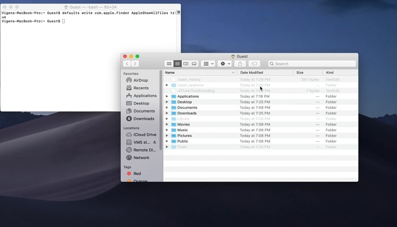Expand the Applications folder disclosure triangle

[167, 96]
